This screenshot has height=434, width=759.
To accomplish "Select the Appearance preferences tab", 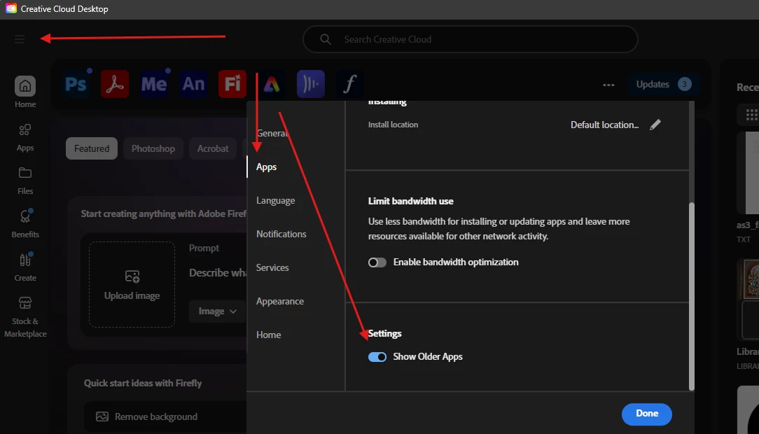I will 280,302.
